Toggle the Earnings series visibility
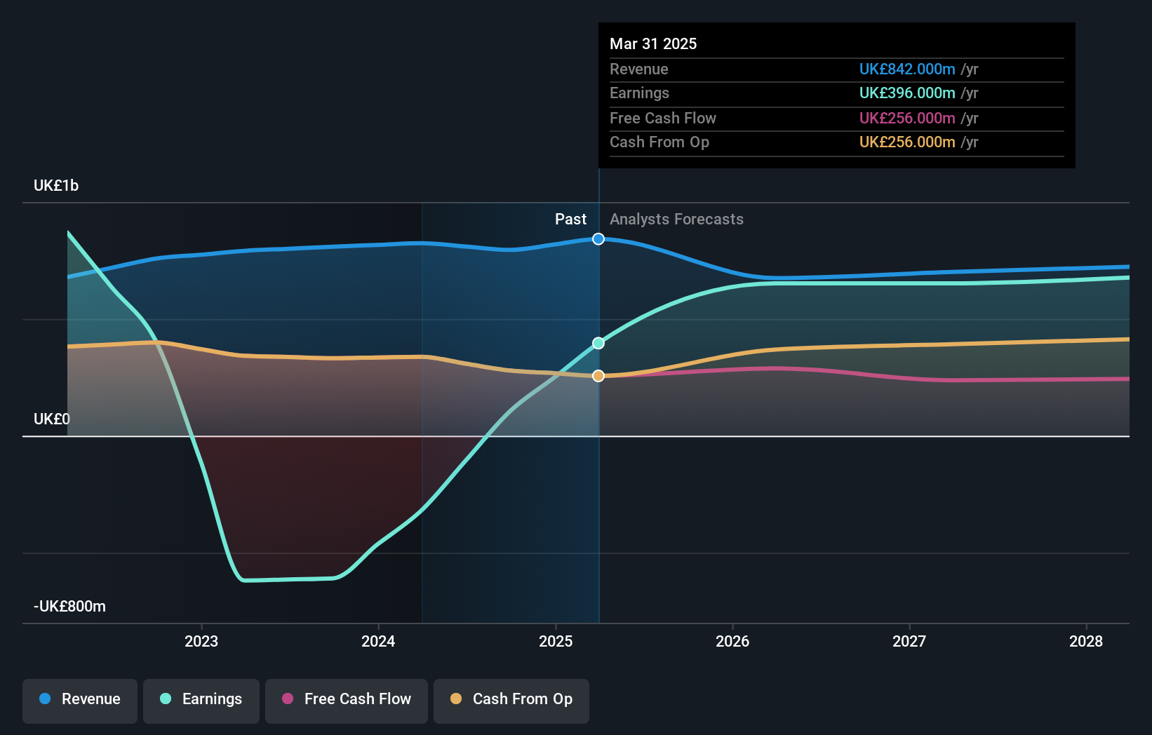This screenshot has height=735, width=1152. coord(201,699)
